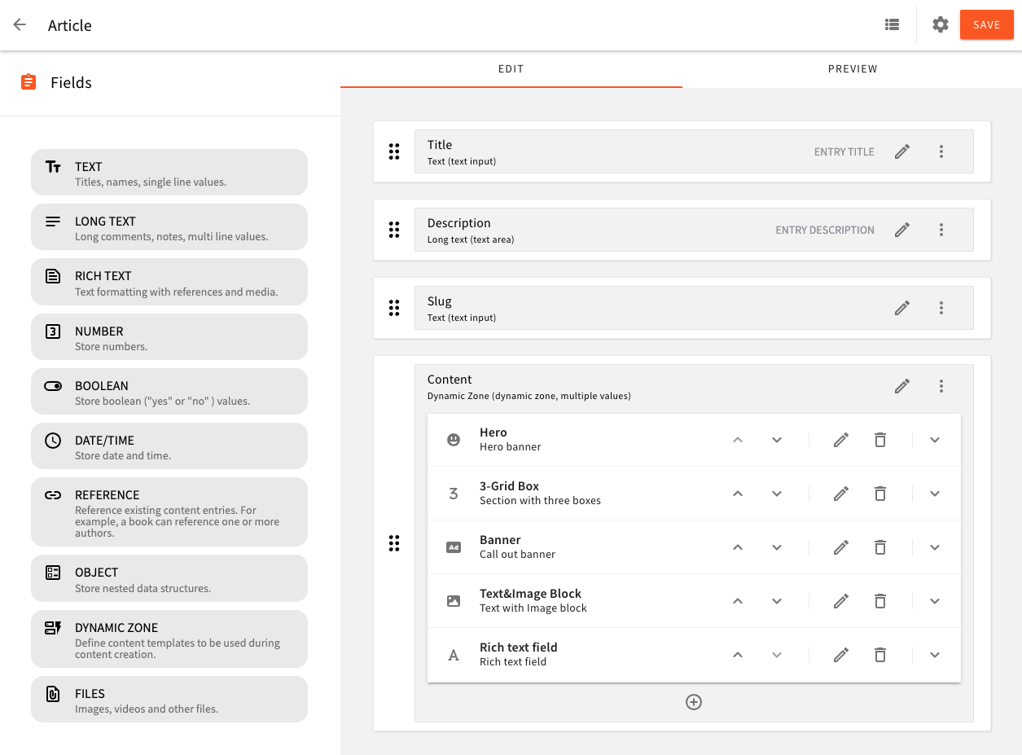Open the settings gear in the top bar
The height and width of the screenshot is (755, 1022).
941,24
